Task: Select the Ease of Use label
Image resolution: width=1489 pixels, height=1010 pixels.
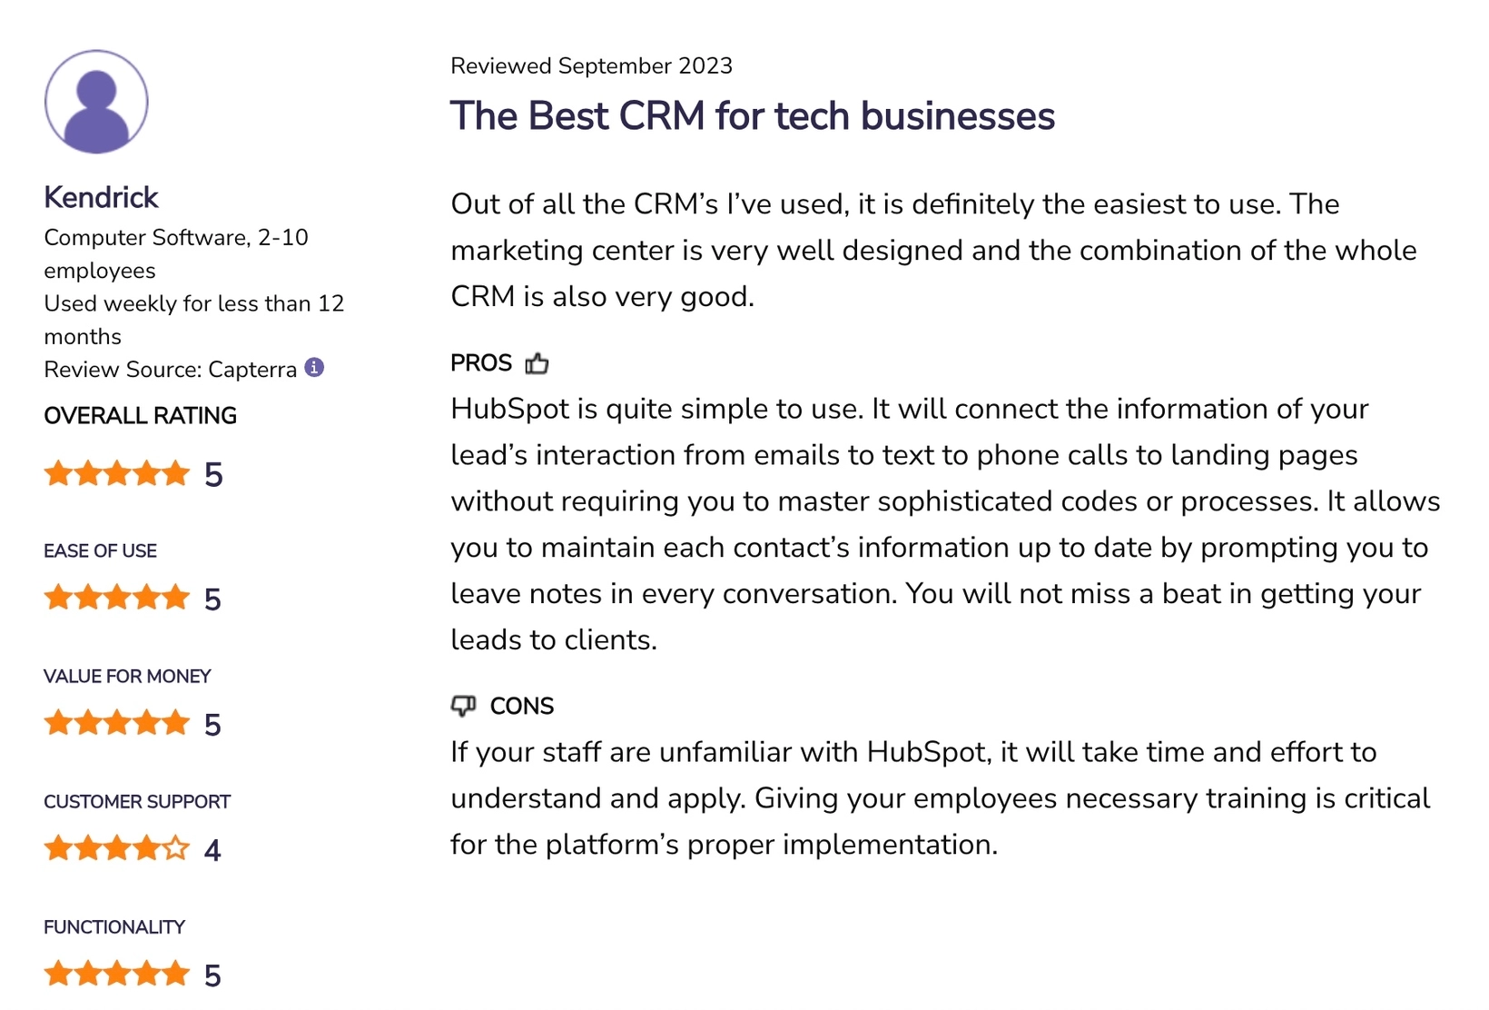Action: pos(100,550)
